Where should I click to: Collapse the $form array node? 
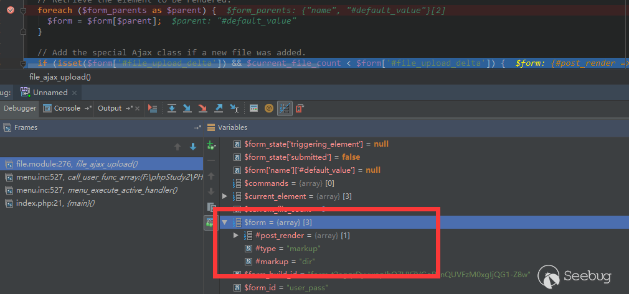[225, 223]
